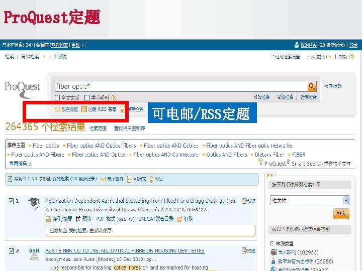362x271 pixels.
Task: Toggle the select items 1-20 checkbox
Action: (x=10, y=179)
